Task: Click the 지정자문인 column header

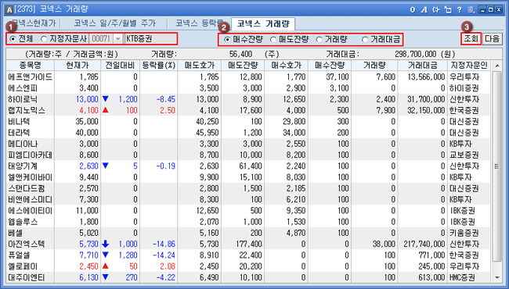Action: pos(469,66)
